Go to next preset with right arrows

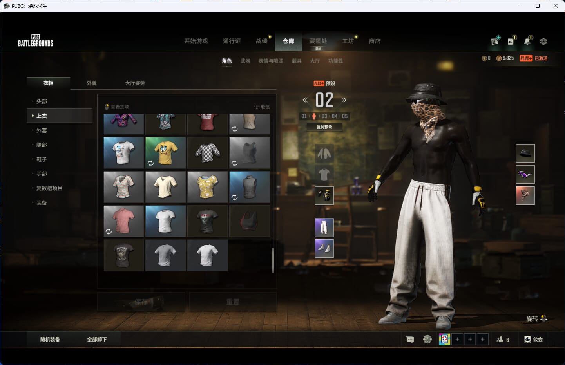(x=344, y=100)
